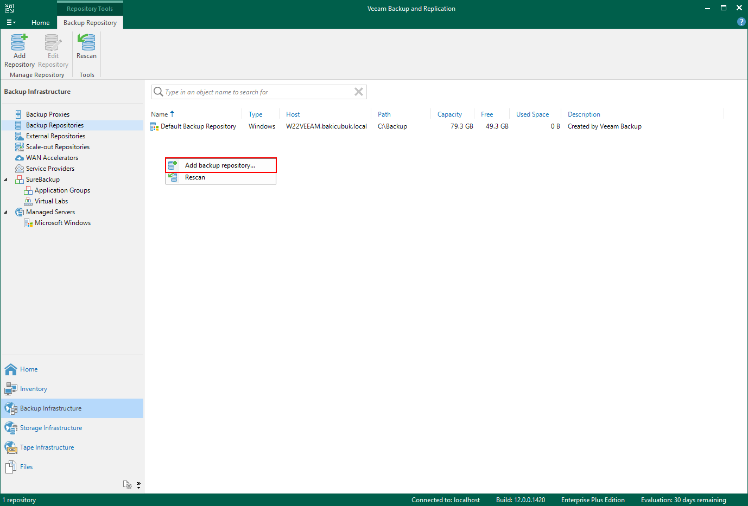The width and height of the screenshot is (748, 506).
Task: Click the 49.3 GB free value
Action: (497, 126)
